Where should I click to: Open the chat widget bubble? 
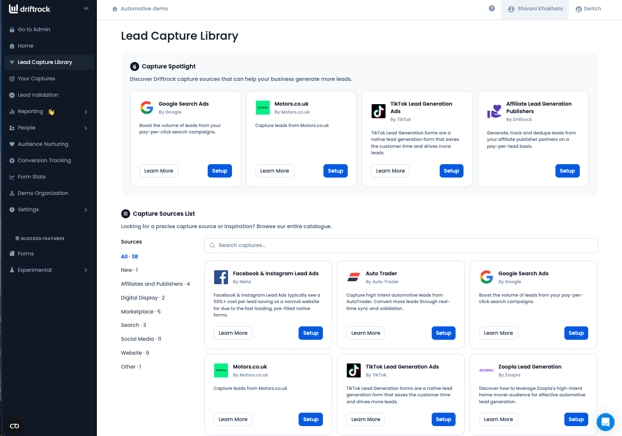tap(606, 422)
